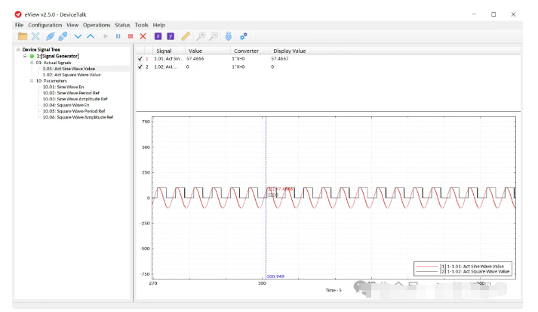Image resolution: width=538 pixels, height=312 pixels.
Task: Click the disconnect device plug icon
Action: 63,36
